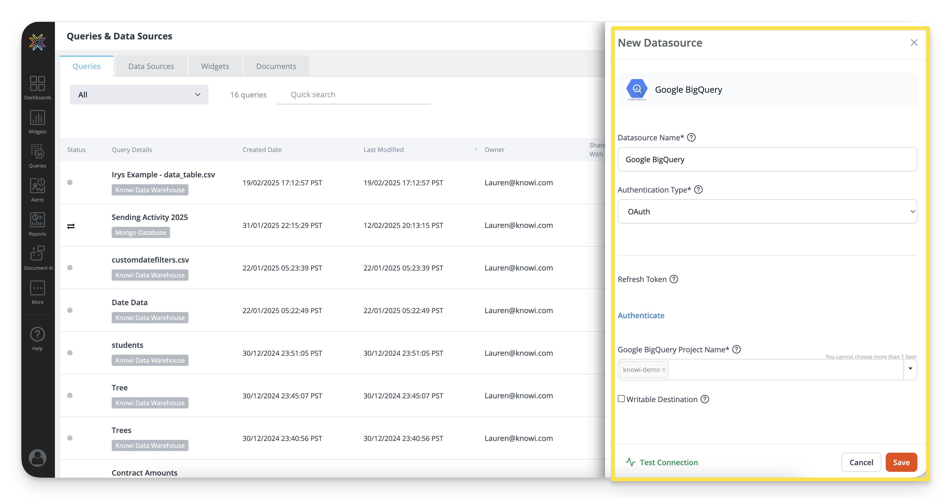
Task: Click Knowi Data Warehouse tag under Trees
Action: tap(150, 445)
